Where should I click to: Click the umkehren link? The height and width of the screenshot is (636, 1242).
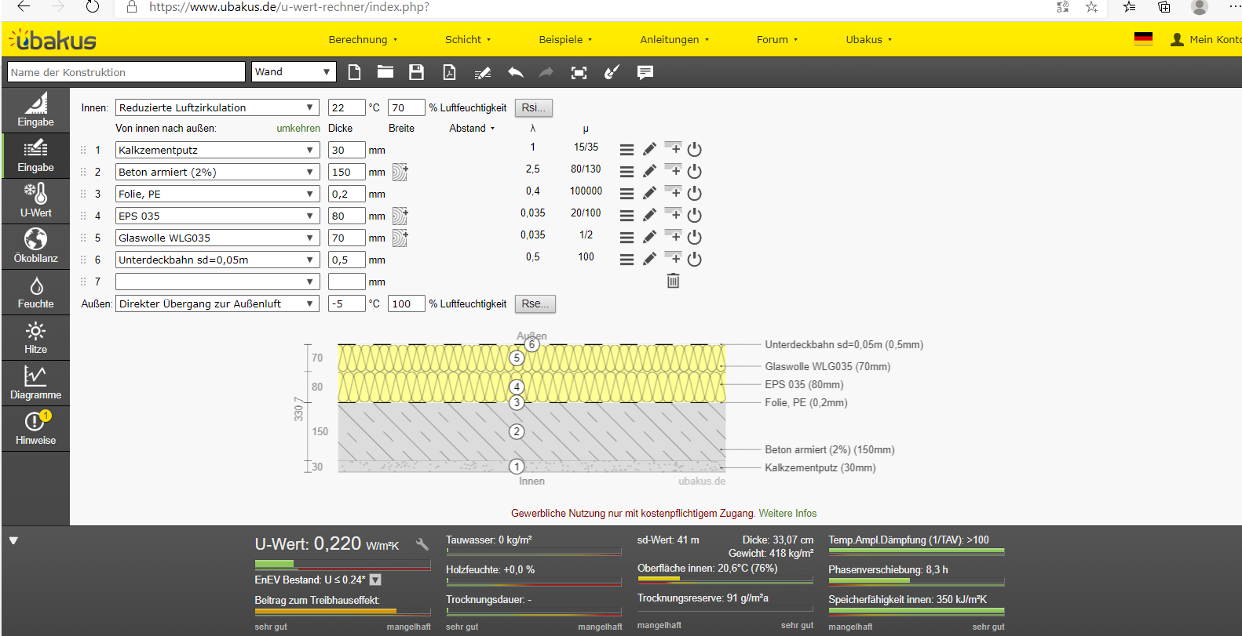click(298, 128)
